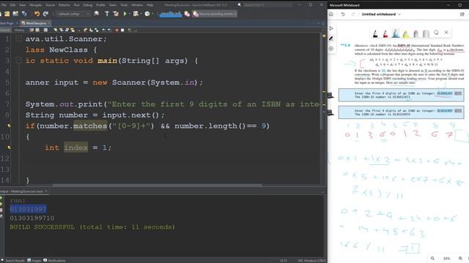The image size is (469, 263).
Task: Open the Debug menu
Action: [x=88, y=5]
